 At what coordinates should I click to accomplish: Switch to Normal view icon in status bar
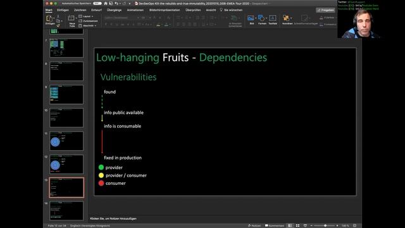pyautogui.click(x=290, y=225)
